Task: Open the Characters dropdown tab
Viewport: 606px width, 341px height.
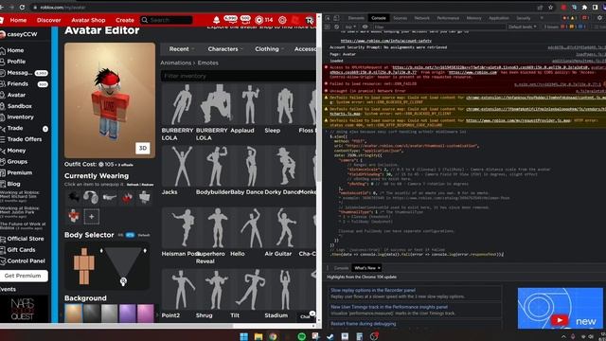Action: (x=225, y=49)
